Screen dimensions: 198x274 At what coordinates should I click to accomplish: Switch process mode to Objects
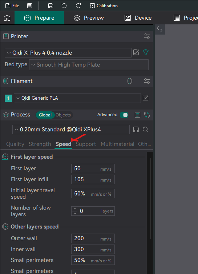click(x=63, y=115)
